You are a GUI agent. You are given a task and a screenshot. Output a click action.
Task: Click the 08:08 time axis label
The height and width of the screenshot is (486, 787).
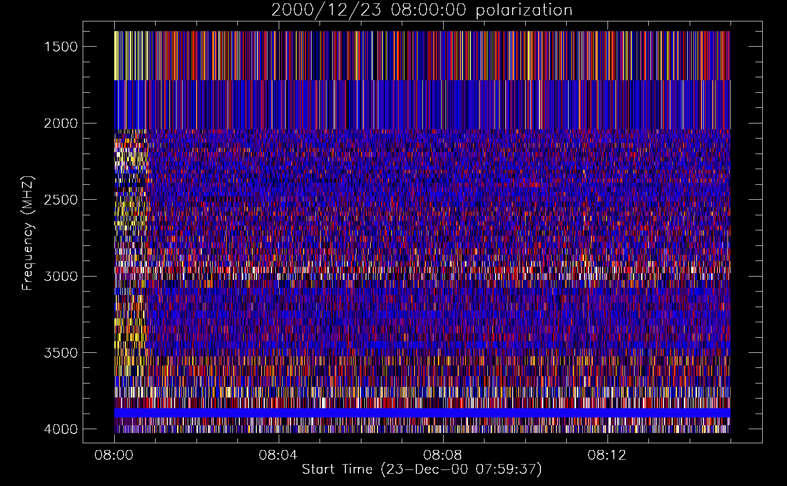tap(443, 455)
